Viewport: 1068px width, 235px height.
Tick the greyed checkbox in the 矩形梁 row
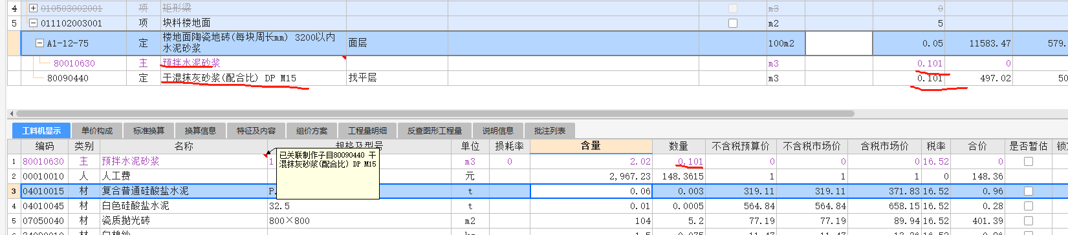pyautogui.click(x=733, y=8)
